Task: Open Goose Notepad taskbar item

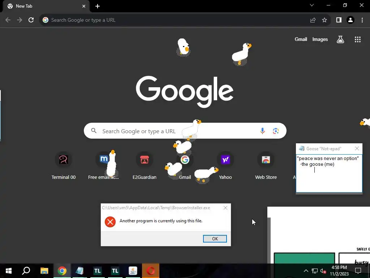Action: pyautogui.click(x=79, y=271)
